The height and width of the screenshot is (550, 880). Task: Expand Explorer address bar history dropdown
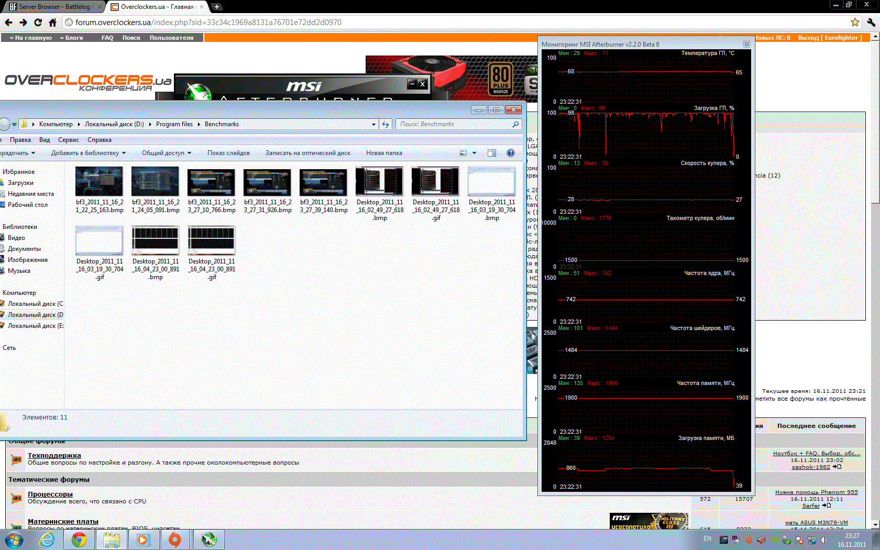[x=373, y=124]
